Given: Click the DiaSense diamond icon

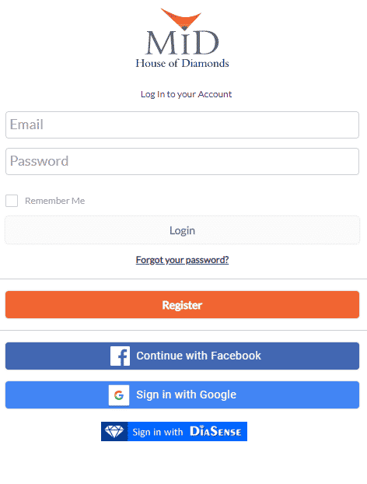Looking at the screenshot, I should click(114, 431).
